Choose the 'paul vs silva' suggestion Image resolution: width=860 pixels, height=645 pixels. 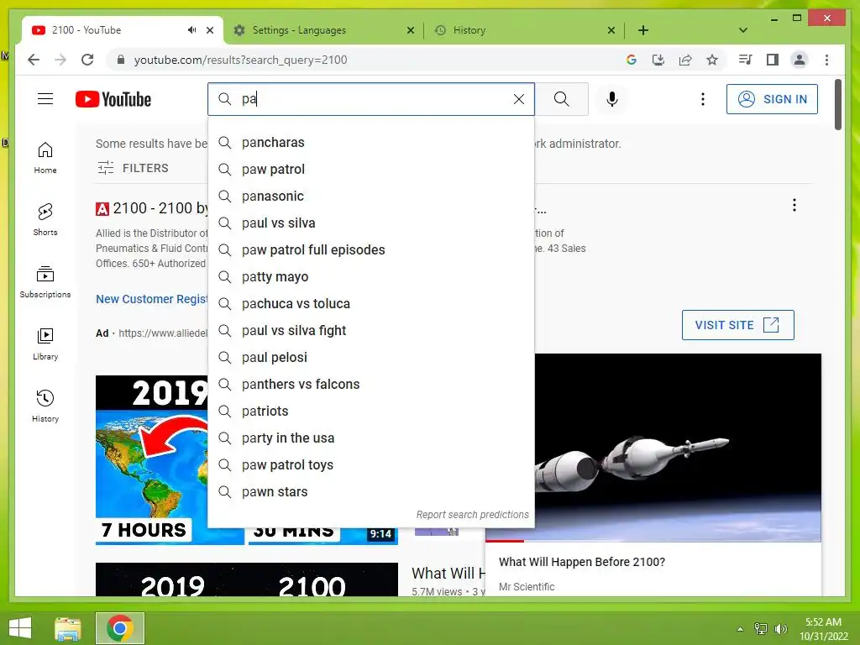coord(371,223)
